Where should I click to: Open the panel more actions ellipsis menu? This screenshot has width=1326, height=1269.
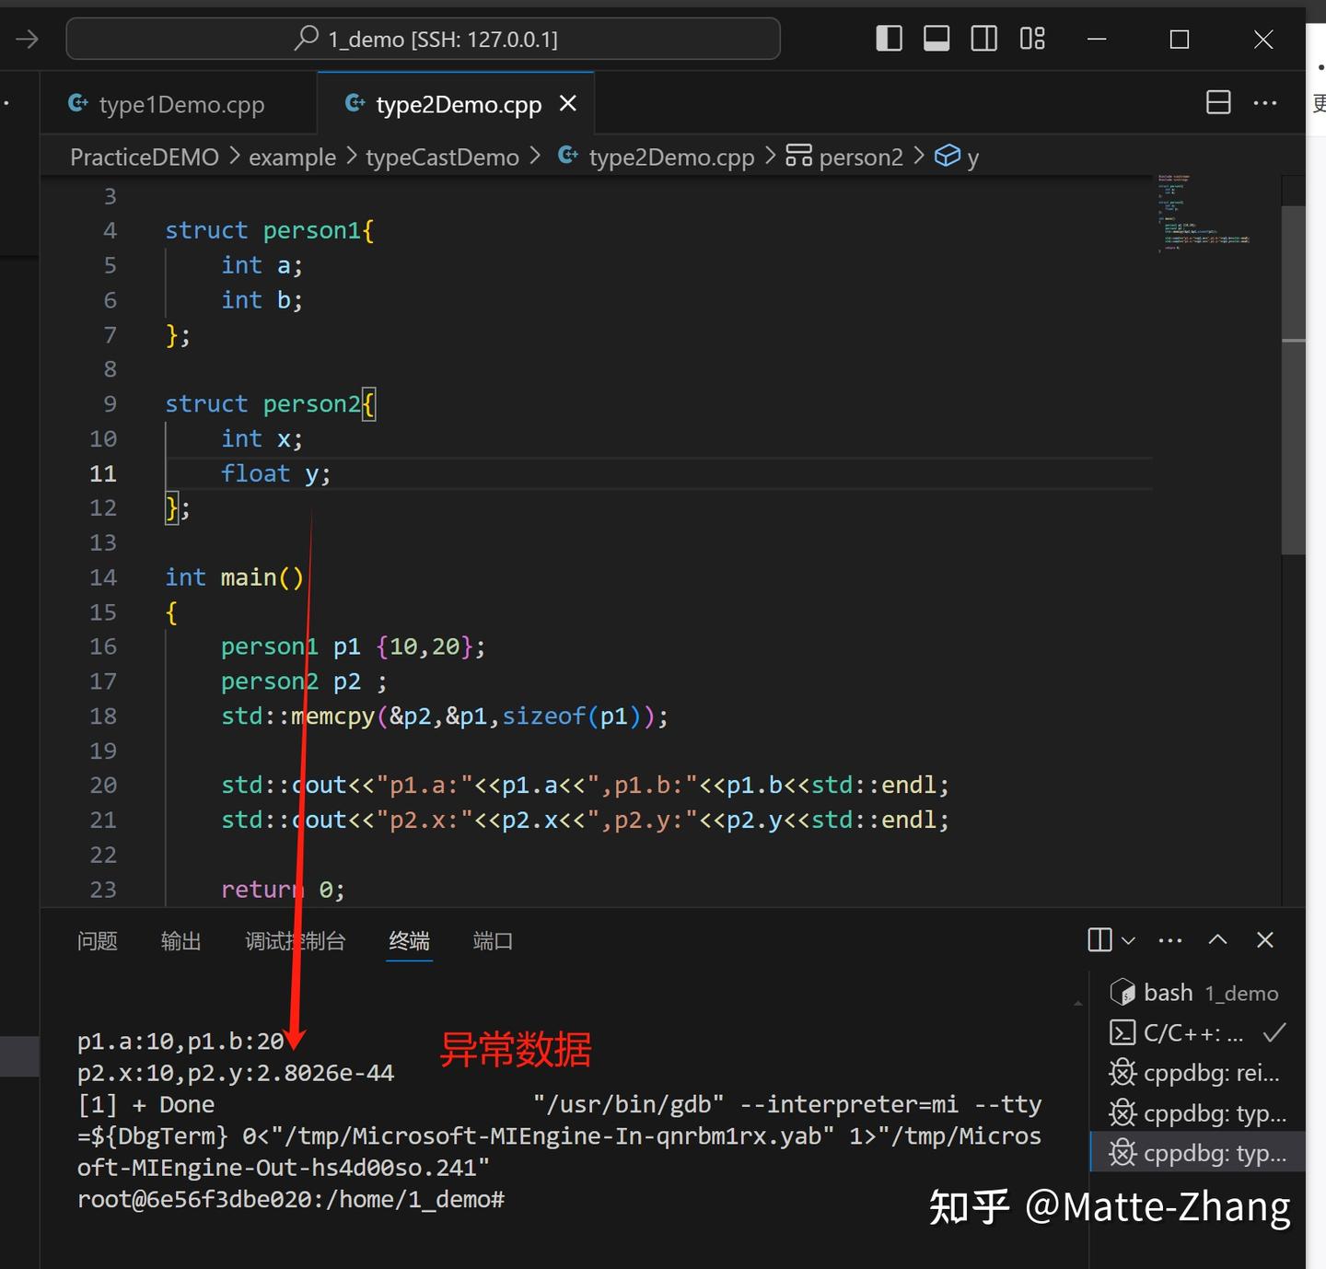[x=1169, y=939]
